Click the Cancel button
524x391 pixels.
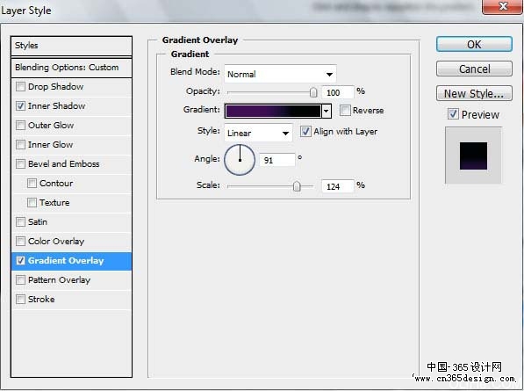[474, 69]
